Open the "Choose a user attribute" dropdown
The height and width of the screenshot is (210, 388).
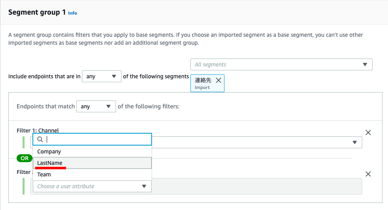click(92, 186)
